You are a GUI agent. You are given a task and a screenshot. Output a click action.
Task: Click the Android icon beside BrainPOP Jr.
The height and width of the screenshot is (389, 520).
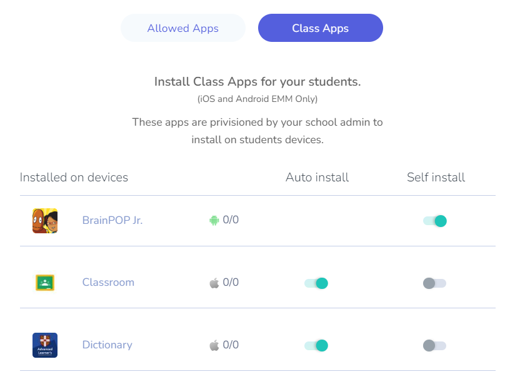click(x=214, y=220)
